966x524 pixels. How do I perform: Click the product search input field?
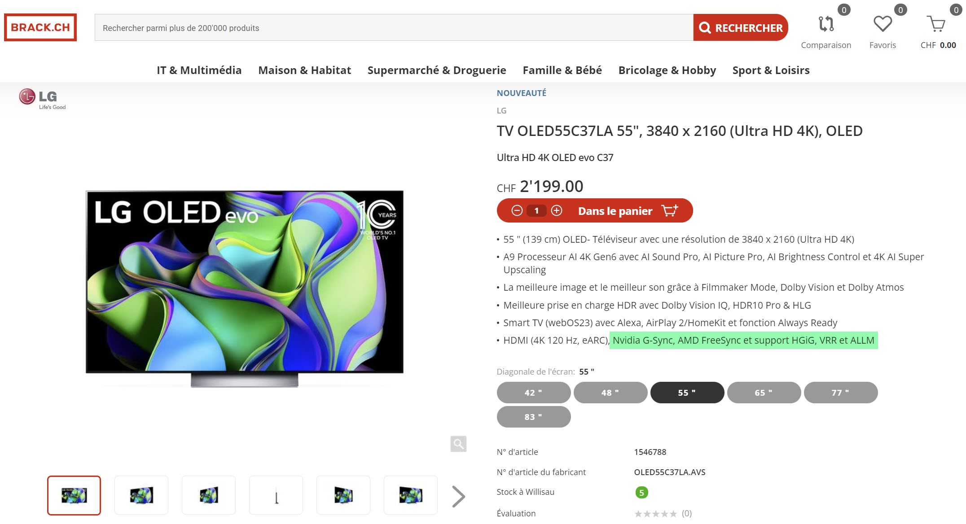coord(394,27)
